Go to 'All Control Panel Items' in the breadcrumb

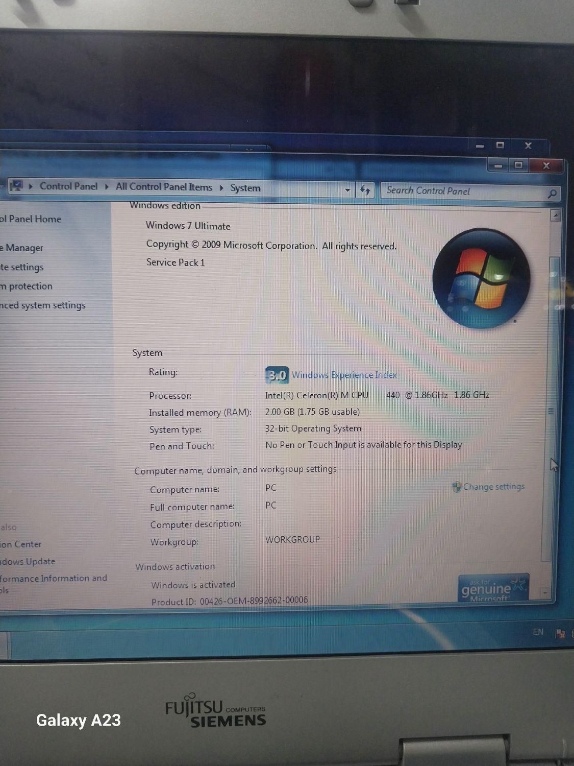[164, 187]
